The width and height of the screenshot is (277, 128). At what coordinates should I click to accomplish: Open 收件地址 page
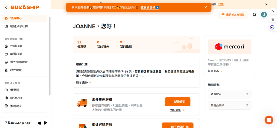(x=24, y=70)
